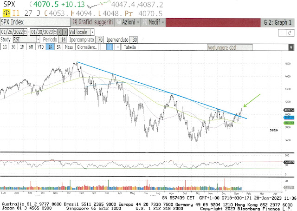The width and height of the screenshot is (297, 211).
Task: Click the blue moving-average value tag
Action: (x=289, y=118)
